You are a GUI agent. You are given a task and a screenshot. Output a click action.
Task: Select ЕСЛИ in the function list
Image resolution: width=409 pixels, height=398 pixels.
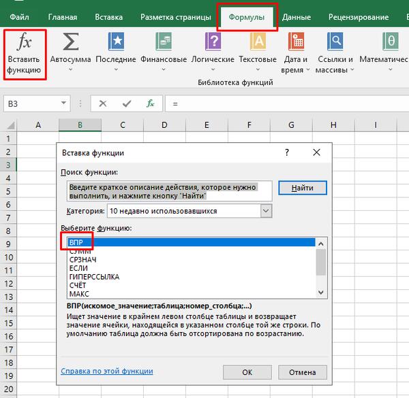(x=79, y=267)
